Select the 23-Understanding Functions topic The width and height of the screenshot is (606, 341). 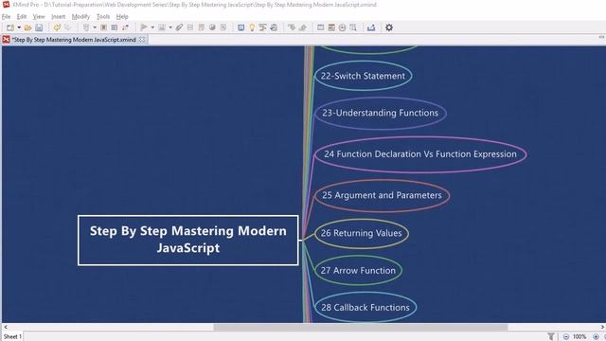tap(381, 113)
